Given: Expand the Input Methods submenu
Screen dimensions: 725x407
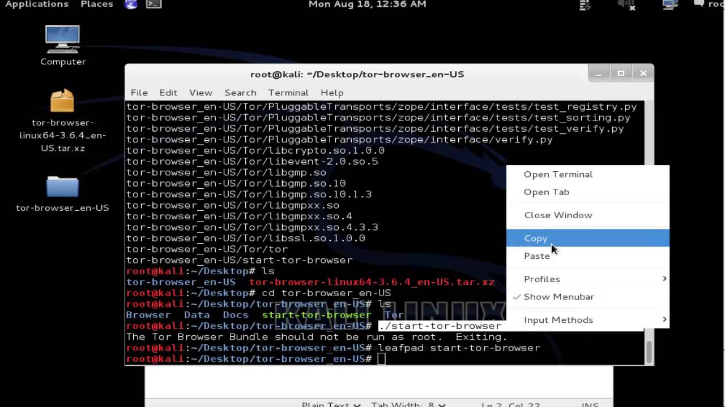Looking at the screenshot, I should pos(587,319).
